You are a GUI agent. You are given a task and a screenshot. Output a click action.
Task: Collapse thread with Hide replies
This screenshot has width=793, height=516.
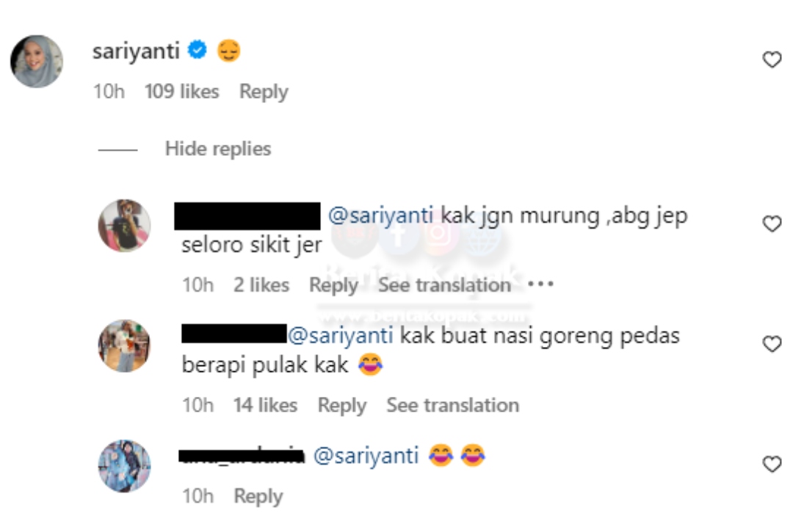pyautogui.click(x=218, y=149)
